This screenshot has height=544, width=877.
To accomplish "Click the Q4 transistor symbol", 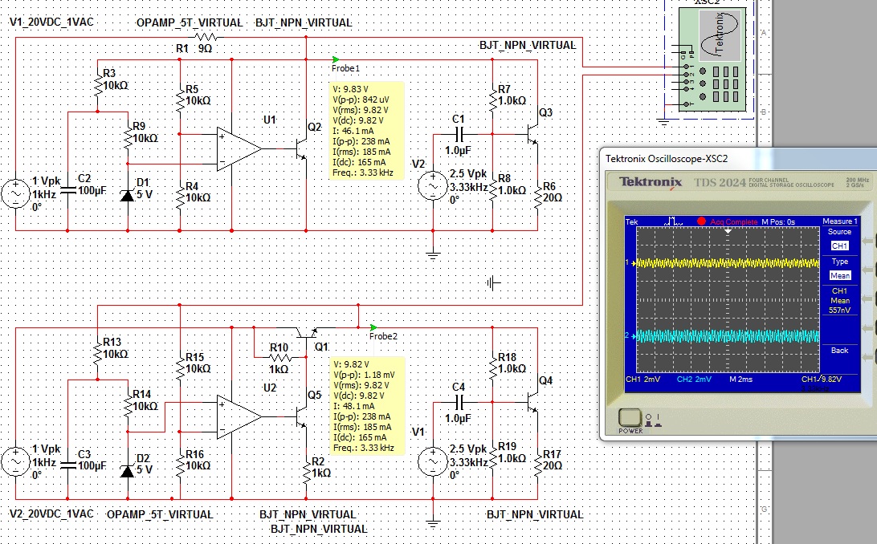I will (533, 402).
